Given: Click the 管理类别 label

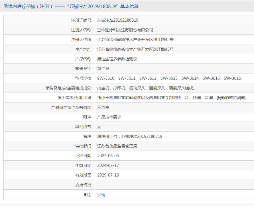Looking at the screenshot, I should (x=83, y=69).
